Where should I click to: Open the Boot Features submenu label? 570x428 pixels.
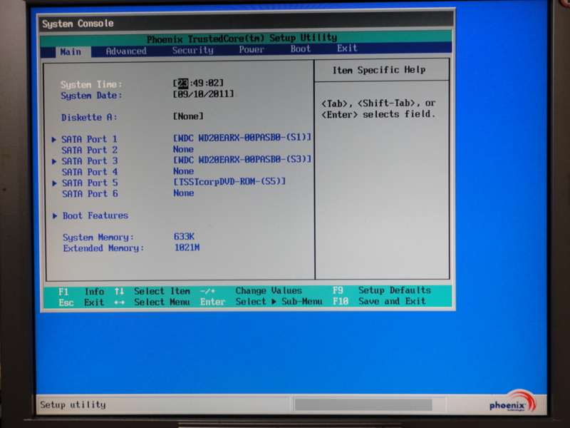point(95,216)
